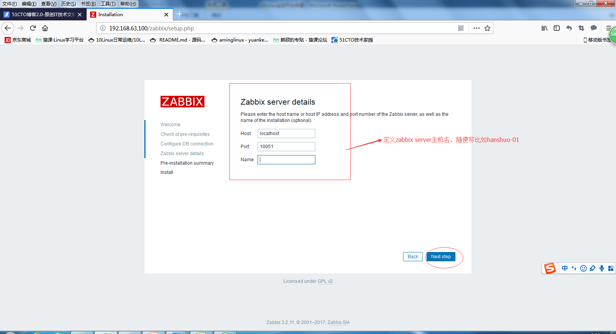Select Configure DB connection step
This screenshot has height=334, width=616.
click(187, 144)
